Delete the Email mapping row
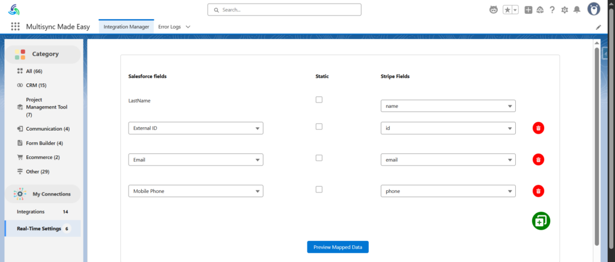This screenshot has height=262, width=615. (538, 159)
